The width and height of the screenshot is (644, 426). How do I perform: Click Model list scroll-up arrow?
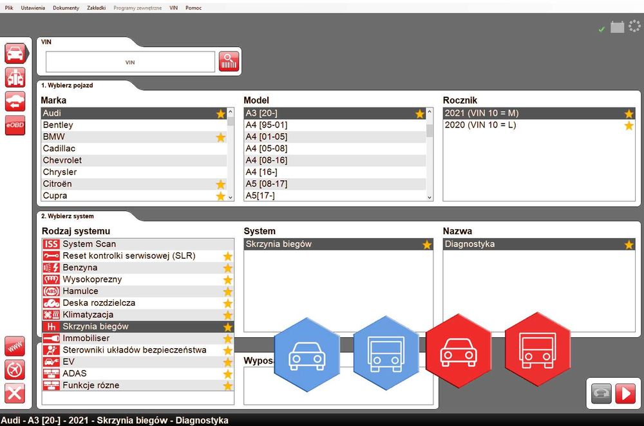coord(430,111)
